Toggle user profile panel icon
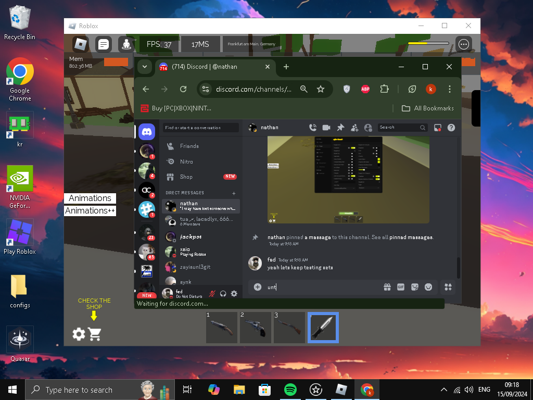Image resolution: width=533 pixels, height=400 pixels. pos(368,128)
